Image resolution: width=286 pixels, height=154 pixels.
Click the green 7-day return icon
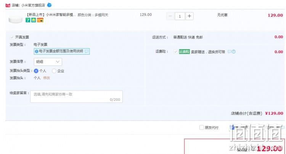click(x=28, y=20)
